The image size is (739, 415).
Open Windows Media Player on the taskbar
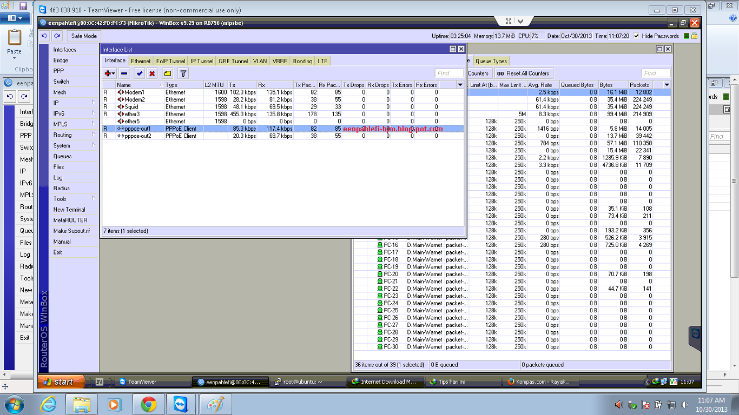(x=115, y=404)
